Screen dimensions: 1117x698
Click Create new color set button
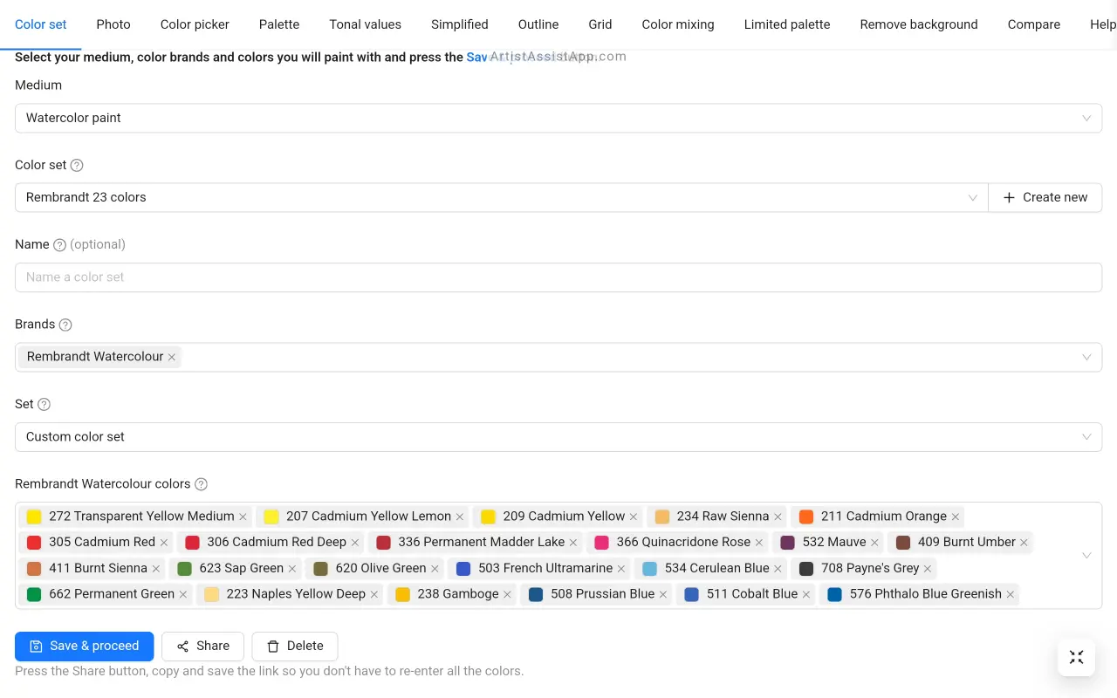tap(1045, 197)
